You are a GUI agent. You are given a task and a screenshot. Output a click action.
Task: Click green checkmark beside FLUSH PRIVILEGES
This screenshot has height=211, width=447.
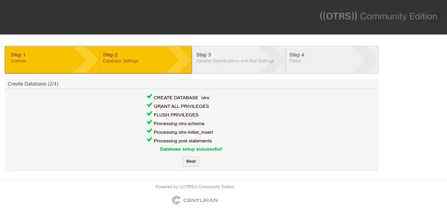click(150, 114)
